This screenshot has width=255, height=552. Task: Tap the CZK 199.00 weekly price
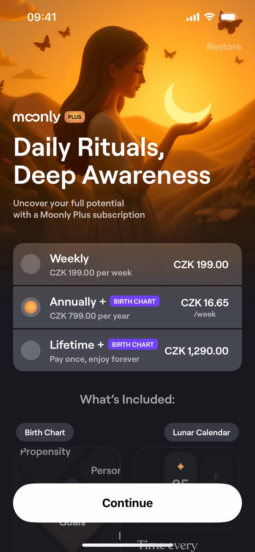201,265
